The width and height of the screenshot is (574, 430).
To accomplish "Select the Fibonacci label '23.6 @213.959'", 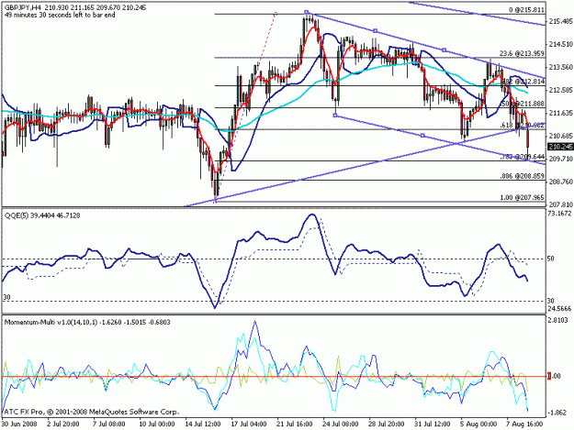I will tap(522, 54).
